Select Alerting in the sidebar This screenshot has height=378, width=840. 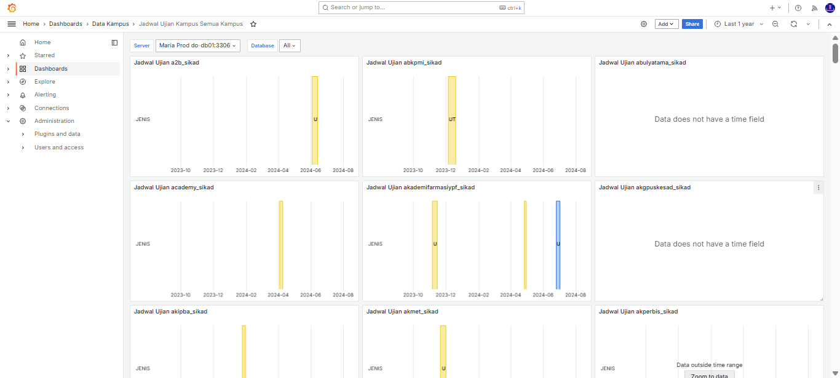coord(45,95)
